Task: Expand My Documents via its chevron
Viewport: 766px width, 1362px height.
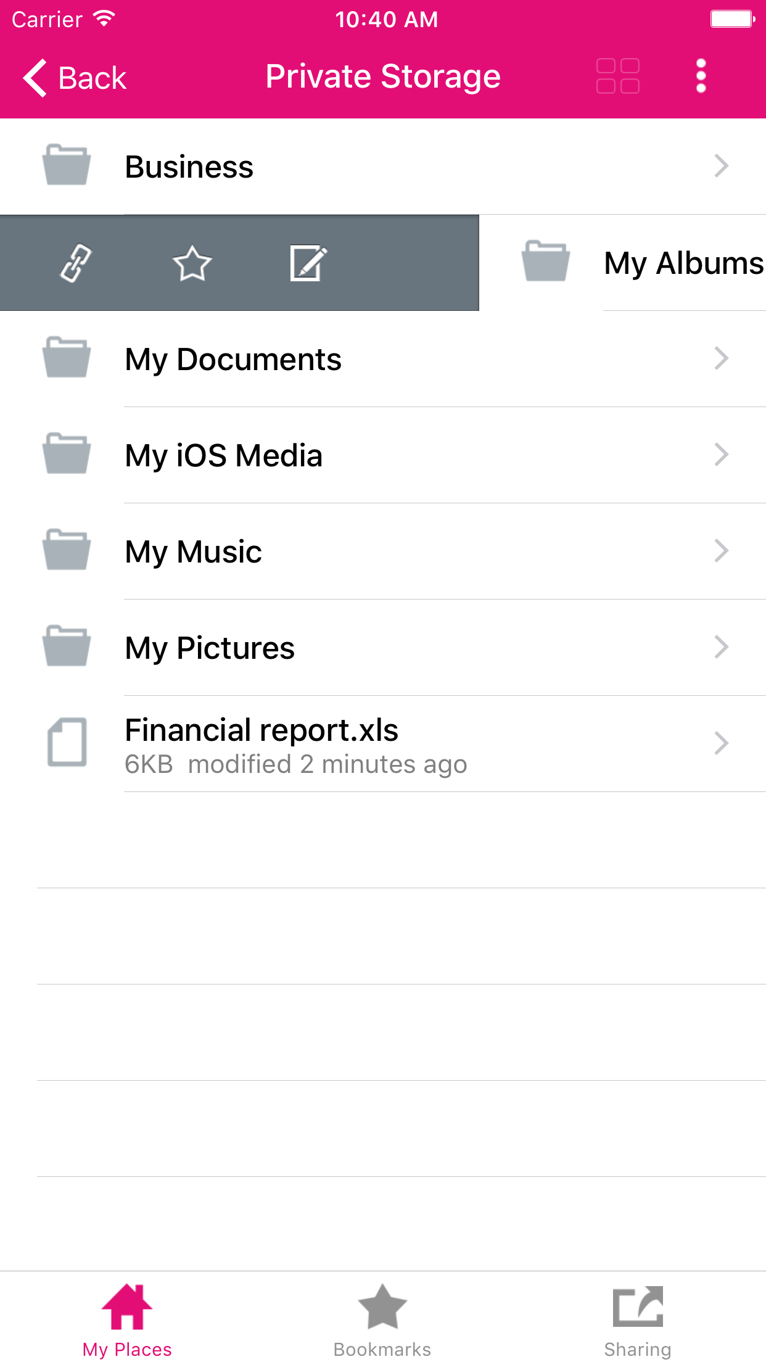Action: 721,358
